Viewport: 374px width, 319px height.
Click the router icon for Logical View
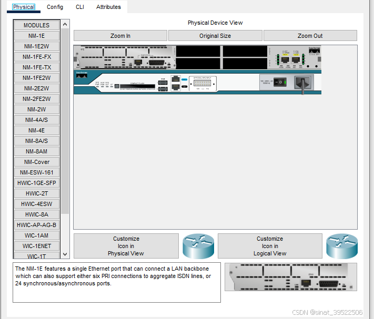click(x=341, y=246)
